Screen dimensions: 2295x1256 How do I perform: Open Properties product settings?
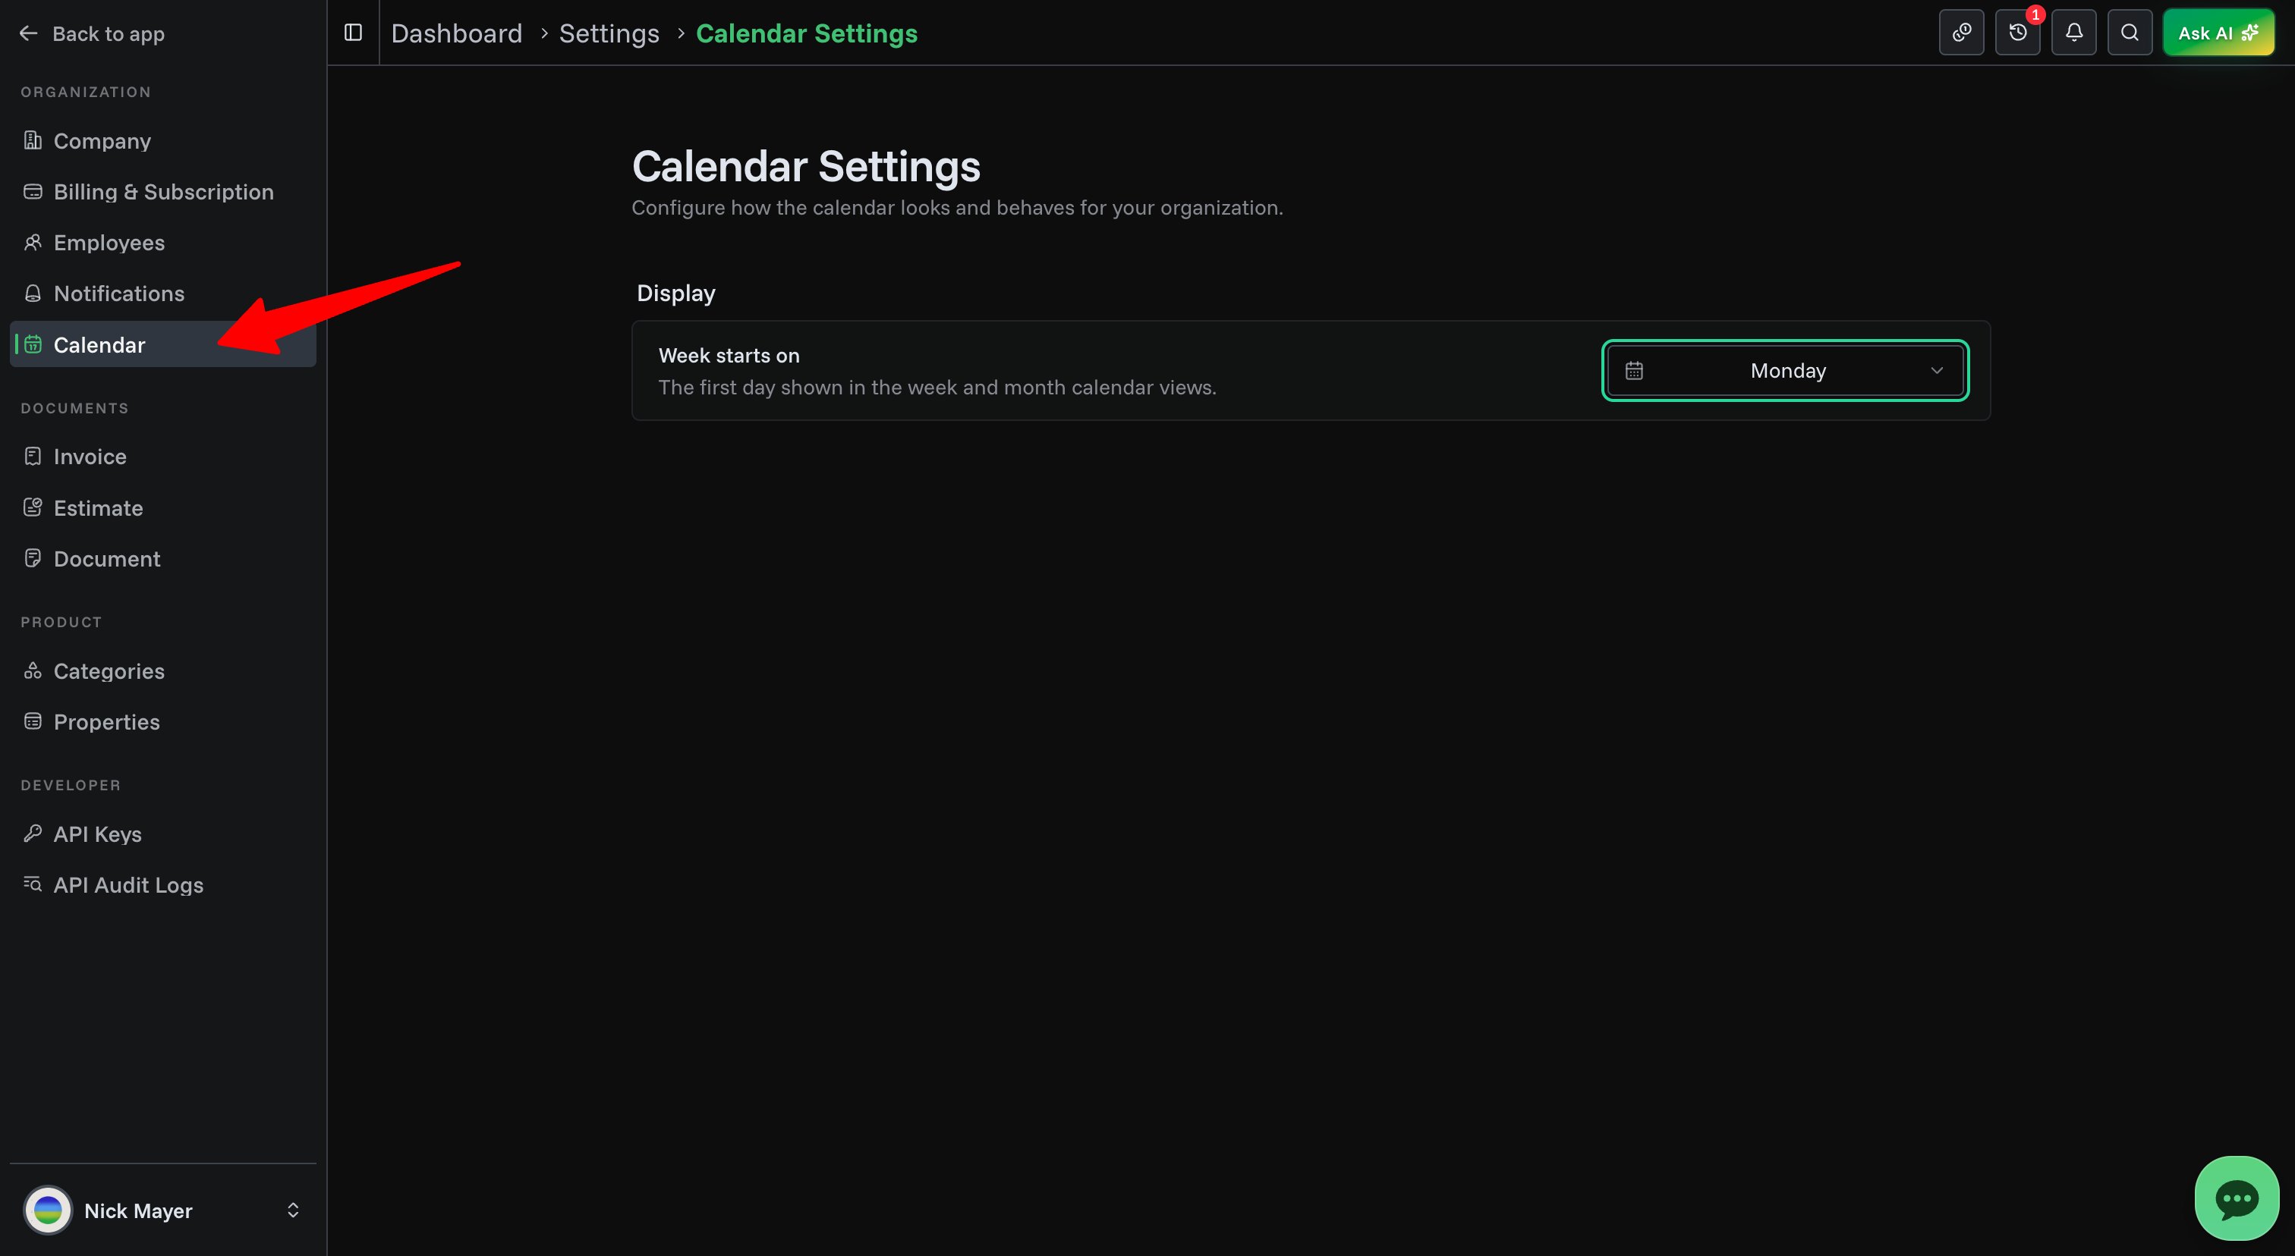click(163, 721)
